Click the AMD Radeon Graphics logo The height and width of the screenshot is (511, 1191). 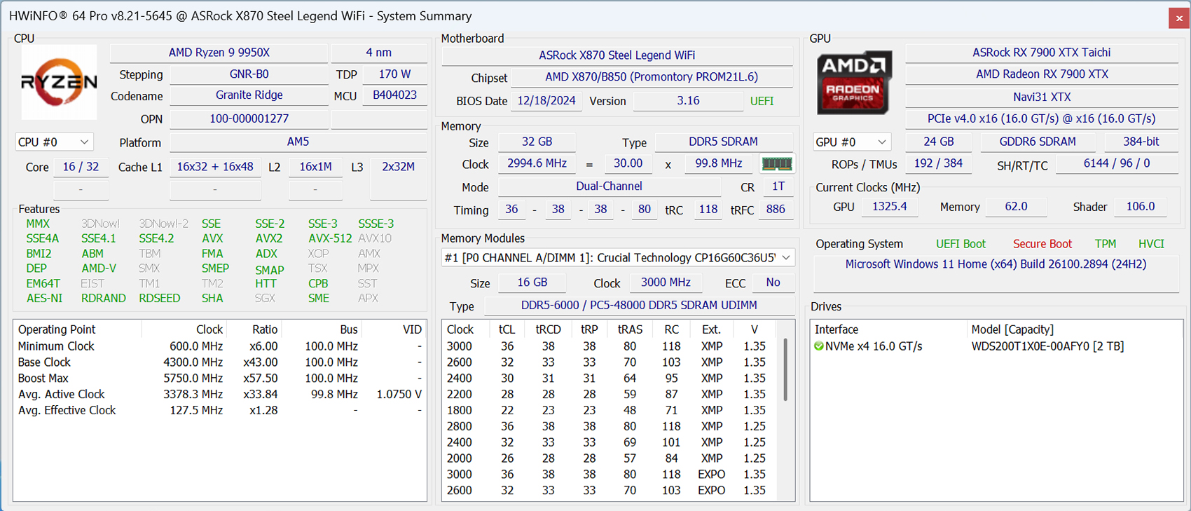pyautogui.click(x=853, y=82)
